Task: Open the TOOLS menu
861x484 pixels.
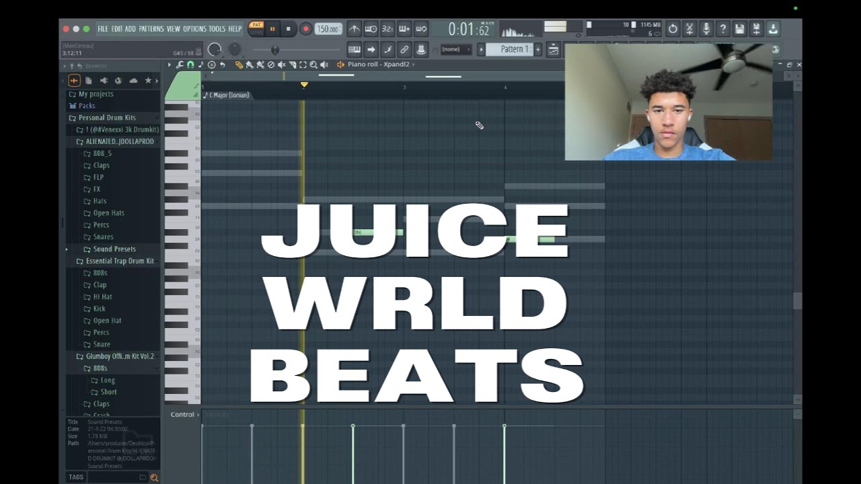Action: point(217,29)
